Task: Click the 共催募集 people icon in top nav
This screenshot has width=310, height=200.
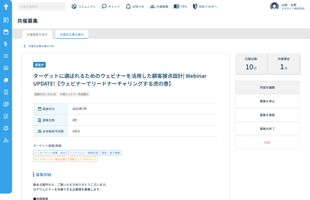Action: pos(152,7)
